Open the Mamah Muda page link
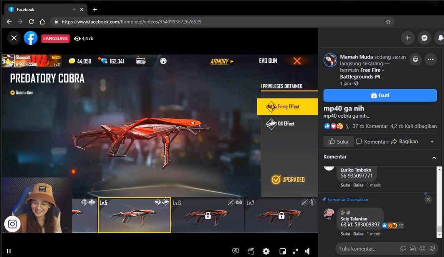The height and width of the screenshot is (257, 444). coord(356,57)
